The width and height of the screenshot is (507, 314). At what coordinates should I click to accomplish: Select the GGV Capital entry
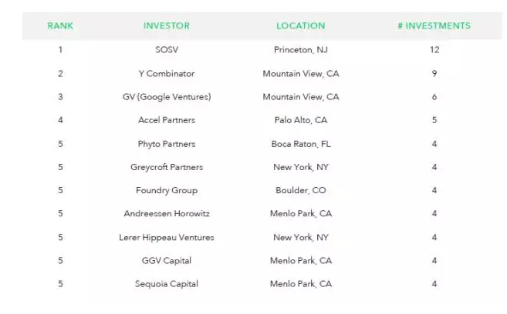(167, 260)
